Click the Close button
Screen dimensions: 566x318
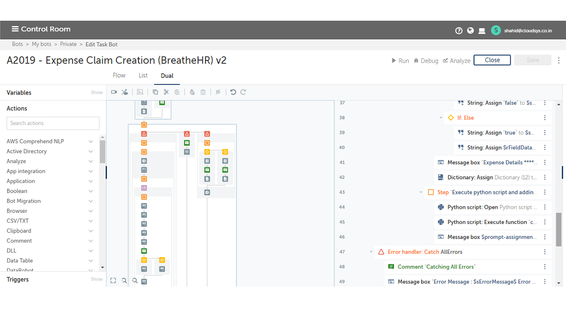click(x=492, y=60)
